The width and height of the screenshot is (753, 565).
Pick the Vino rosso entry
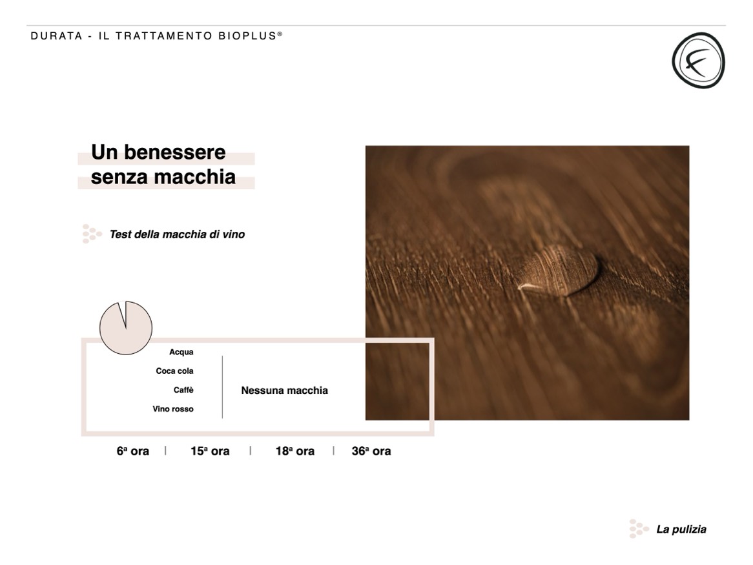pyautogui.click(x=173, y=409)
